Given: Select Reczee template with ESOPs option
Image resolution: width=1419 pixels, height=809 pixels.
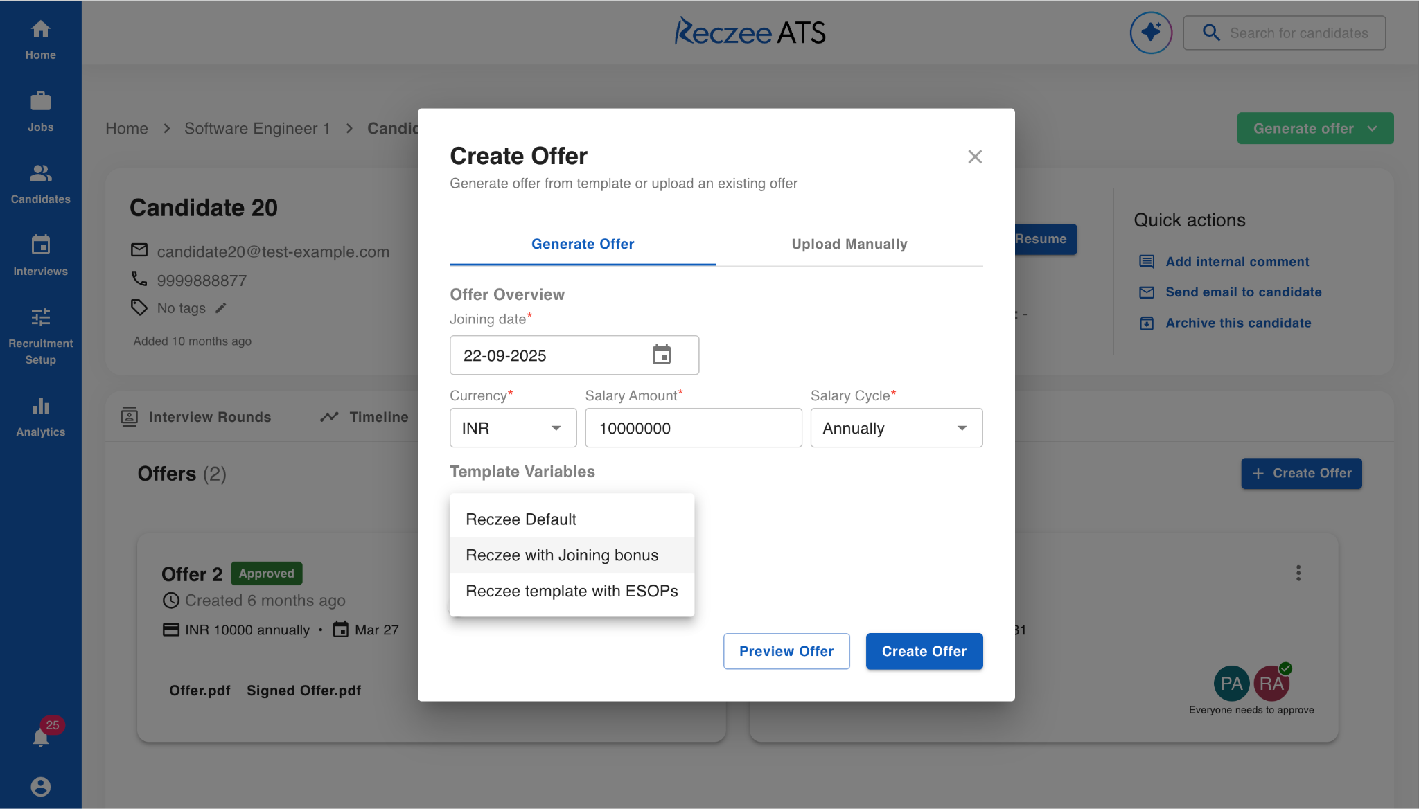Looking at the screenshot, I should [572, 591].
